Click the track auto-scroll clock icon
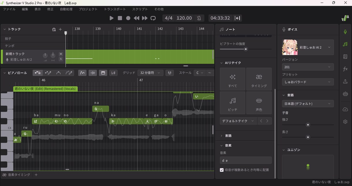Screen dimensions: 352x186 (x=54, y=29)
